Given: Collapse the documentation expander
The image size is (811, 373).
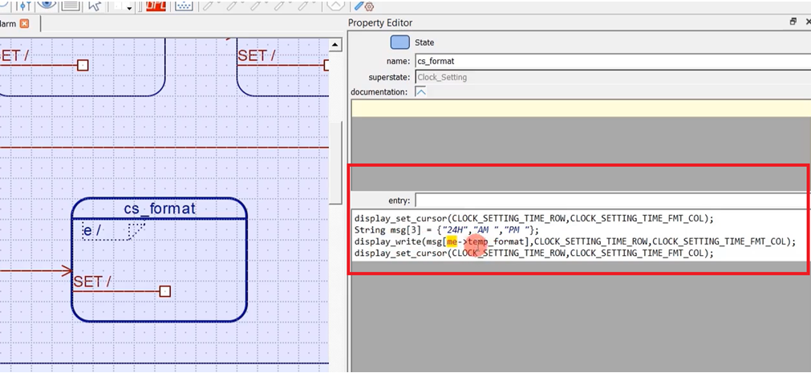Looking at the screenshot, I should tap(420, 91).
